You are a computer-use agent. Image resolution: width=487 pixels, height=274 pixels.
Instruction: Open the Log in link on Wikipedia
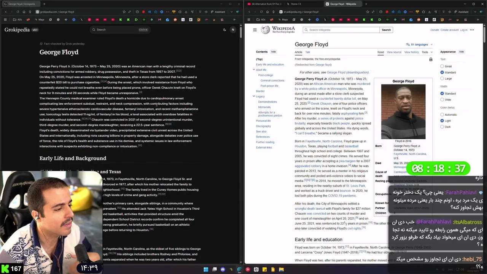(463, 30)
